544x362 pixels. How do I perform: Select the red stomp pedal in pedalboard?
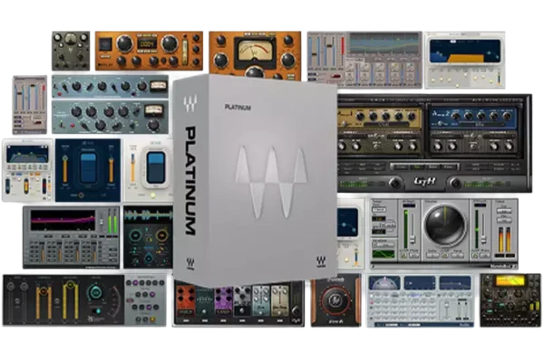pos(185,300)
